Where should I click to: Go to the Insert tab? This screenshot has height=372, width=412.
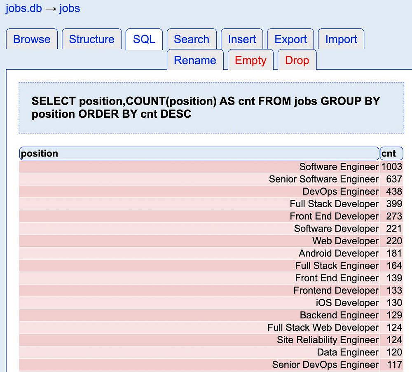tap(242, 40)
